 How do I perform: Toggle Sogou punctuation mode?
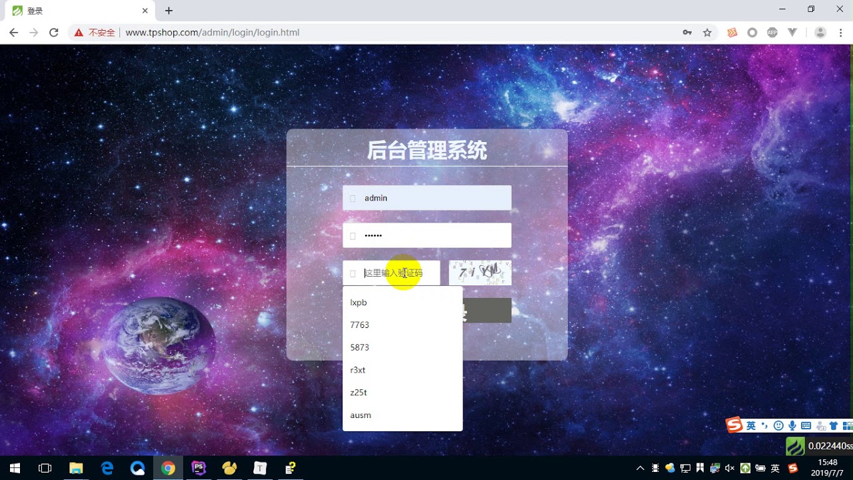tap(765, 425)
